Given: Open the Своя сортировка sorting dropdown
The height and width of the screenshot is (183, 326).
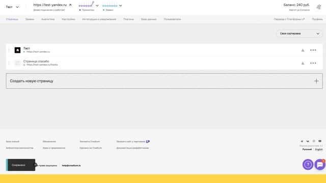Looking at the screenshot, I should [300, 34].
